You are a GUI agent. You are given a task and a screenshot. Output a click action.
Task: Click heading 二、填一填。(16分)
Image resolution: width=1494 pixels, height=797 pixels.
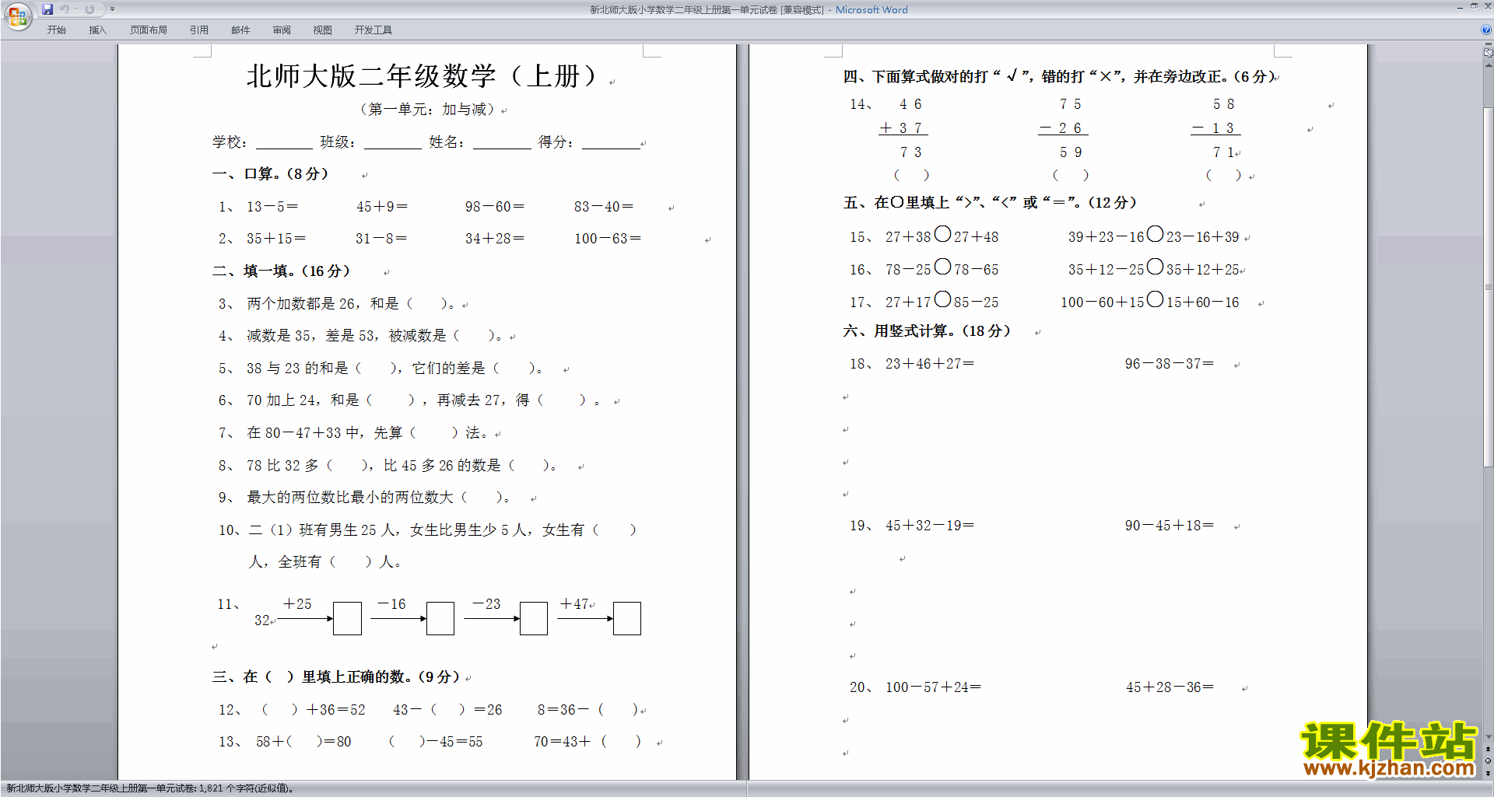coord(282,271)
